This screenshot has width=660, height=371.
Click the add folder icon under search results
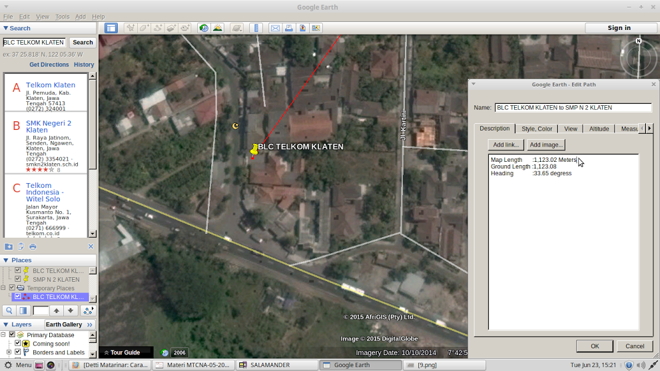[9, 246]
